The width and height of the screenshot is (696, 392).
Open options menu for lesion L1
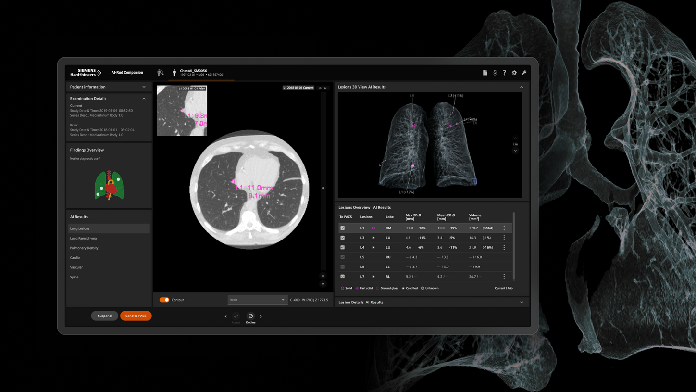point(504,228)
